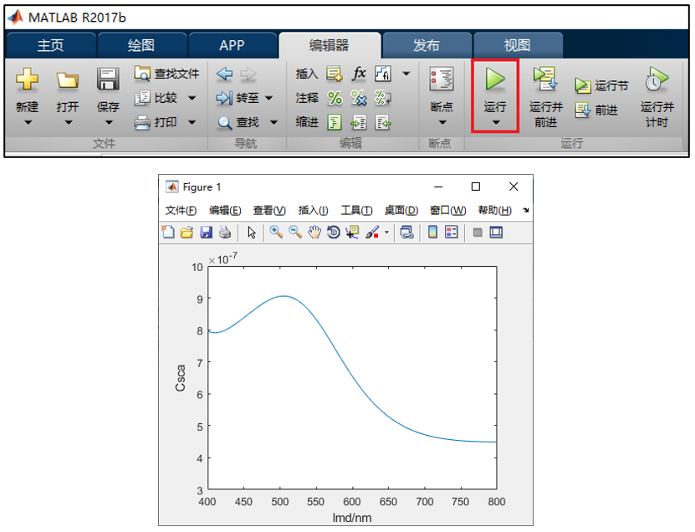695x532 pixels.
Task: Click the Breakpoints (断点) icon
Action: [x=442, y=79]
